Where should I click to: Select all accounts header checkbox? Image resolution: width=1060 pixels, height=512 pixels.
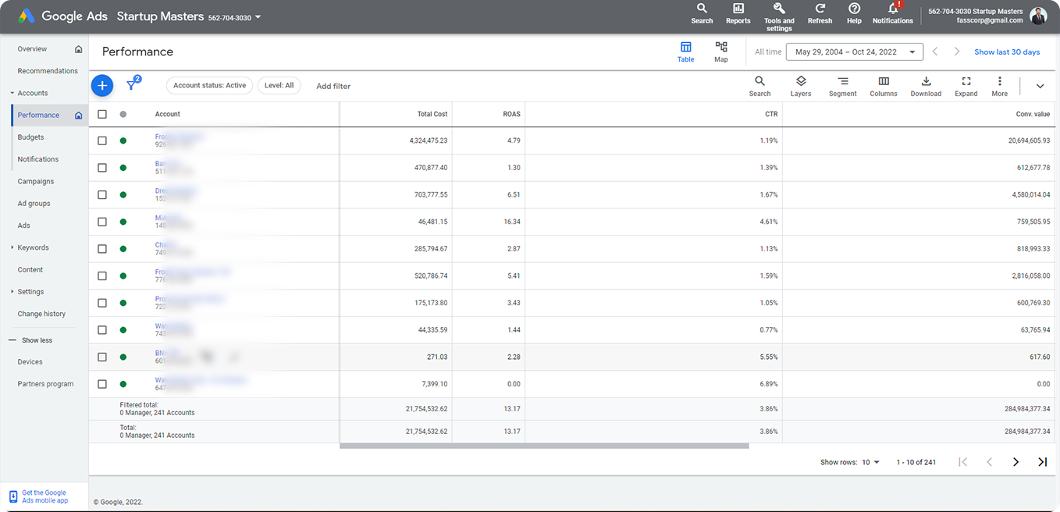[102, 114]
